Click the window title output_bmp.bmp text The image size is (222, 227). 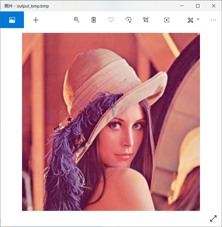tap(33, 6)
